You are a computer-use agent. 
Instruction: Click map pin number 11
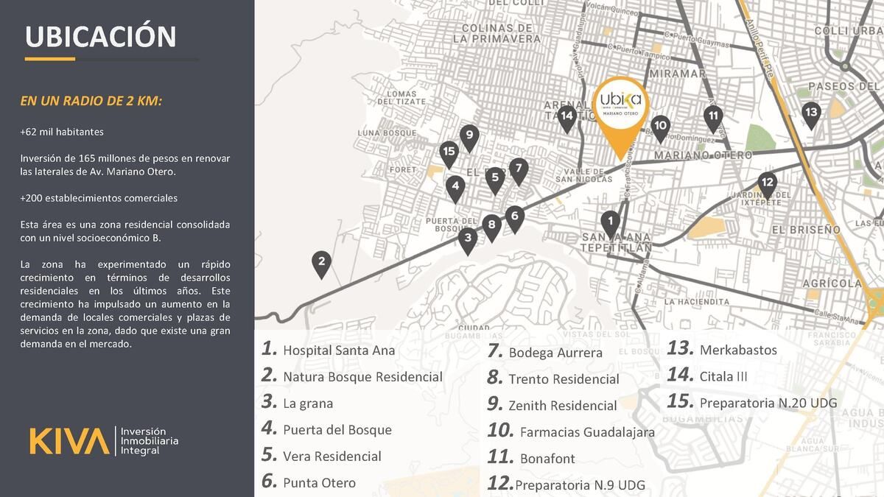712,119
